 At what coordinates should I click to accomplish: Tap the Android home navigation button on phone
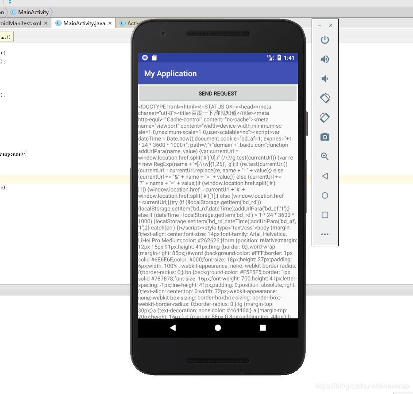click(x=218, y=328)
